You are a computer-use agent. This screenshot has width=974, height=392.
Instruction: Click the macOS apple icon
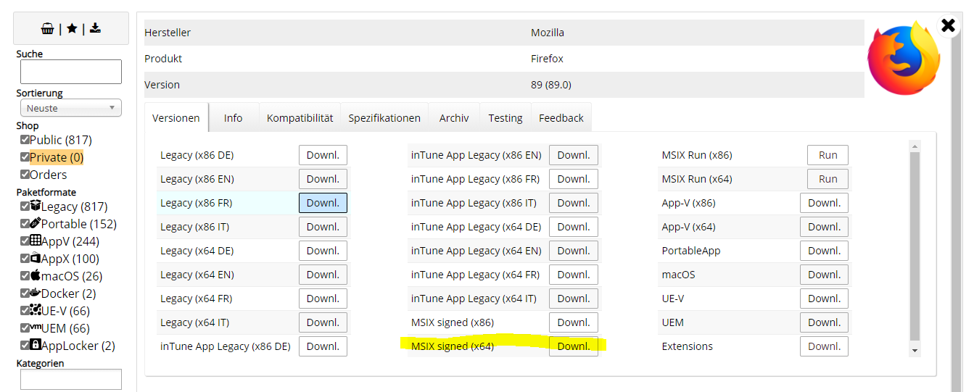[x=36, y=275]
